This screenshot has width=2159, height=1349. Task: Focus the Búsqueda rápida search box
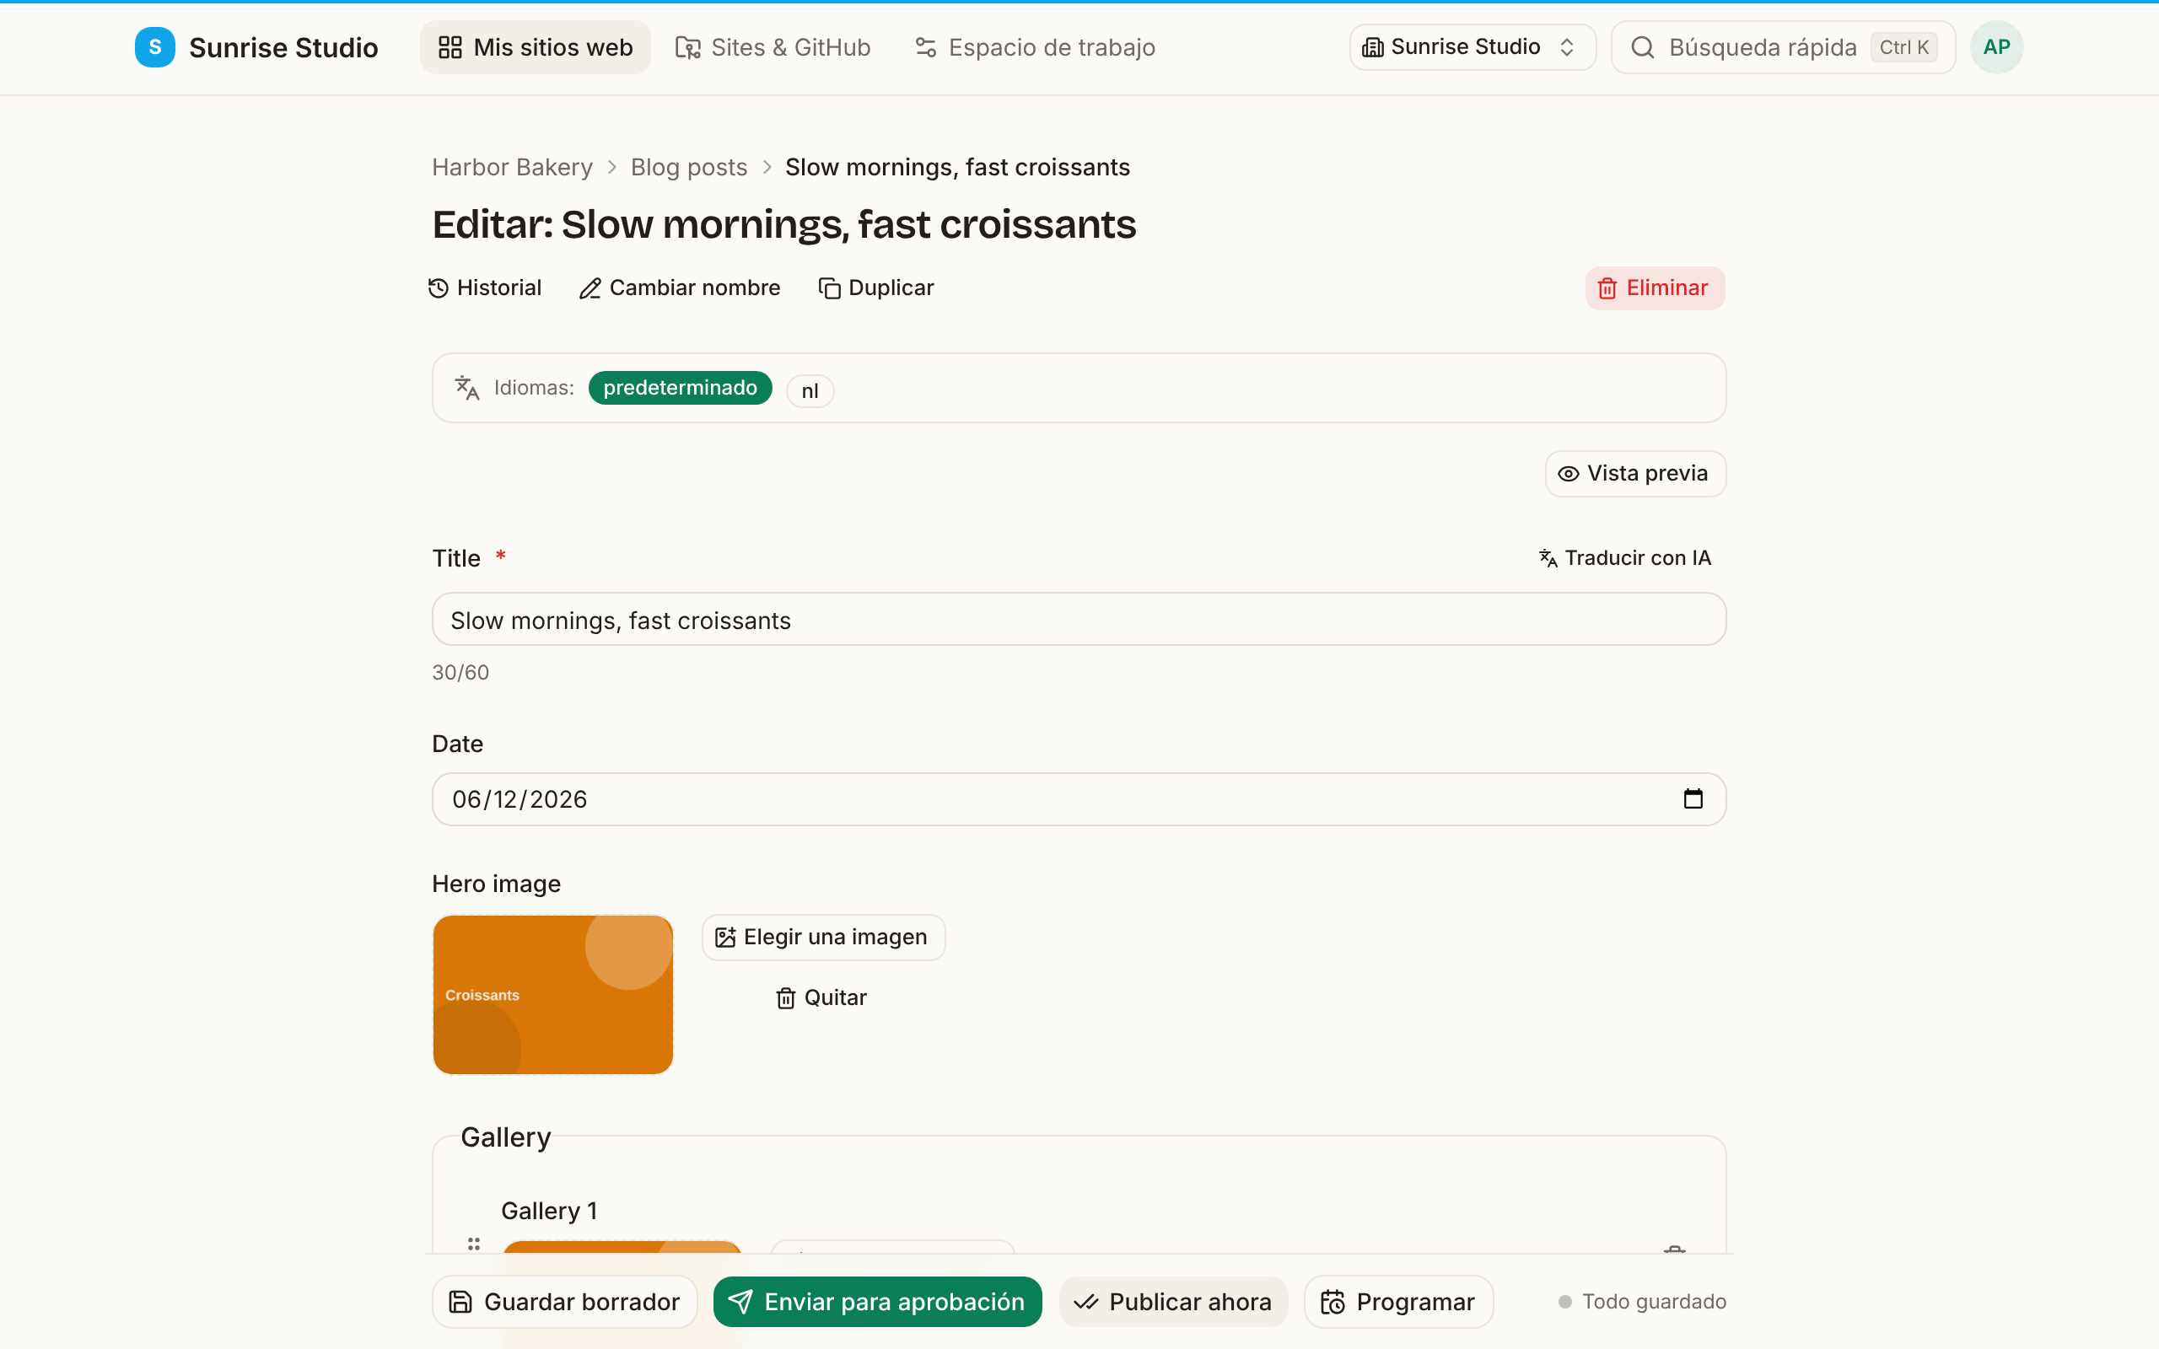tap(1783, 47)
